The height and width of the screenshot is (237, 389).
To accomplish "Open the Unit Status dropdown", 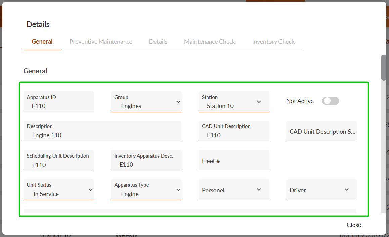I will (59, 190).
